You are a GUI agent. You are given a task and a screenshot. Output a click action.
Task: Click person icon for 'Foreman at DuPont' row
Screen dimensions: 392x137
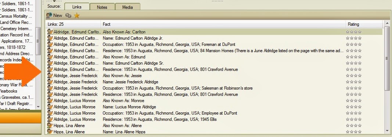click(50, 44)
